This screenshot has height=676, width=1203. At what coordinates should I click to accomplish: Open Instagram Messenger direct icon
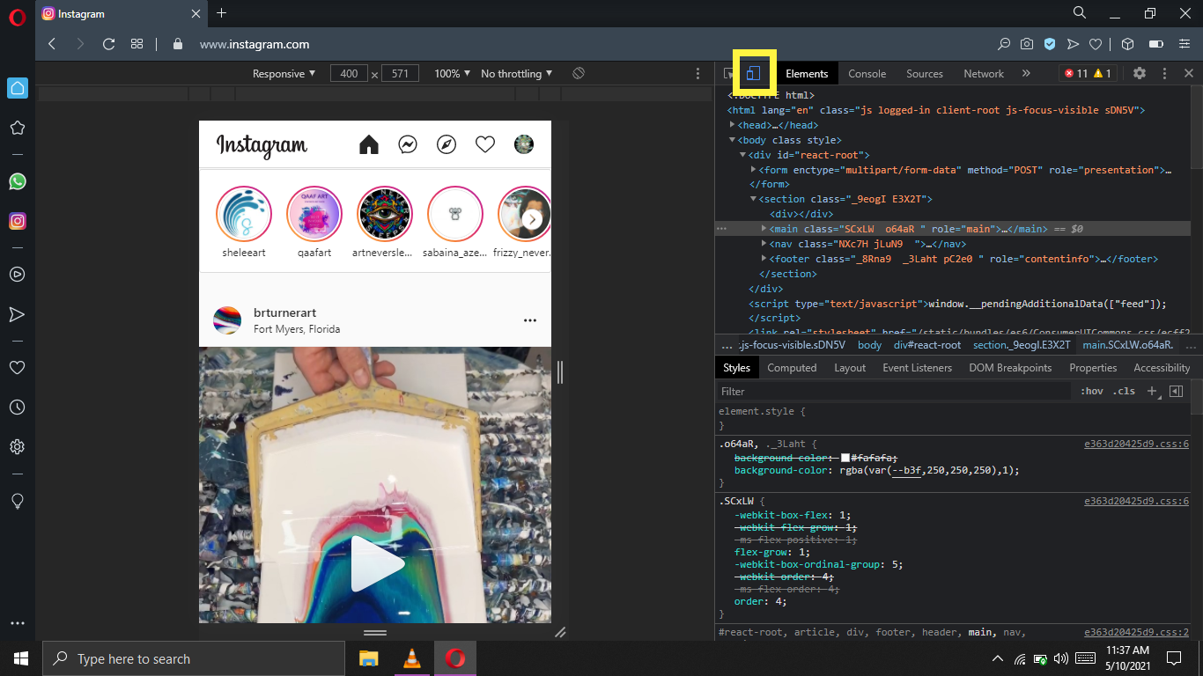[x=408, y=145]
